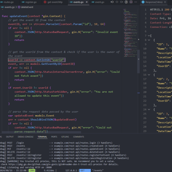Viewport: 172px width, 172px height.
Task: Collapse the object at response line 8
Action: 149,40
